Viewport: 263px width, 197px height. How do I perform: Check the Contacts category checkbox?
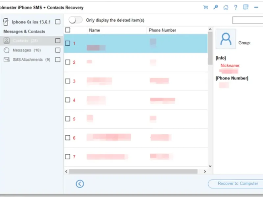click(58, 41)
